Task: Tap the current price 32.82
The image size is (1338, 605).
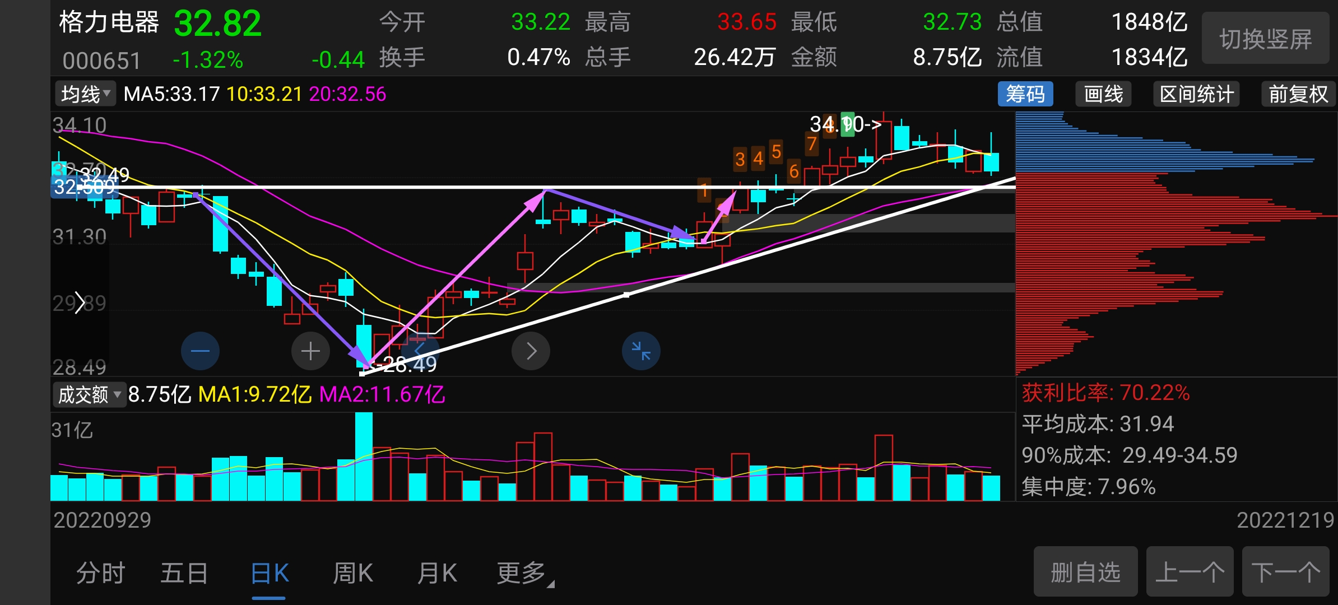Action: (x=217, y=24)
